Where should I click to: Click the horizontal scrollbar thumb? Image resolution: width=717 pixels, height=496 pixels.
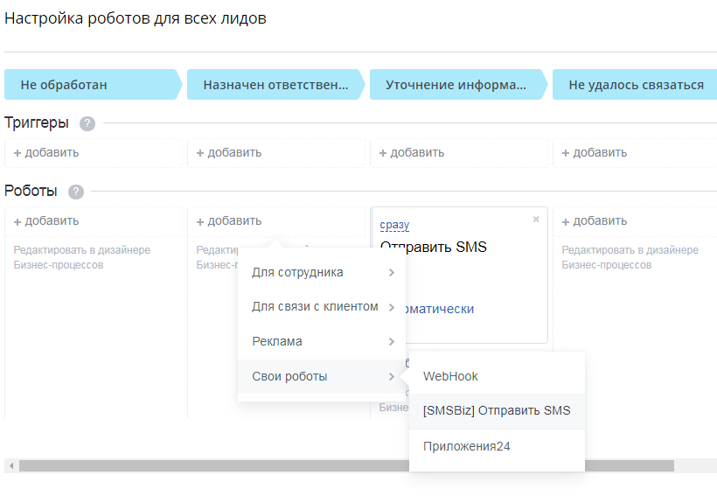coord(346,465)
